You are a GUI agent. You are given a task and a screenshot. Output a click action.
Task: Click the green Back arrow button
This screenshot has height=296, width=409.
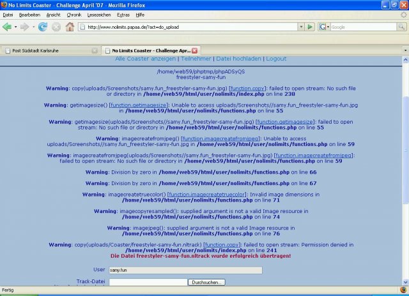click(7, 27)
